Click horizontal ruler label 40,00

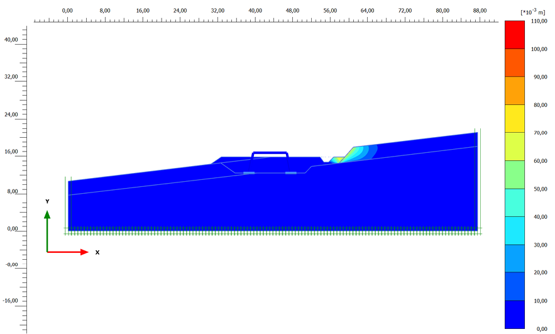(255, 11)
